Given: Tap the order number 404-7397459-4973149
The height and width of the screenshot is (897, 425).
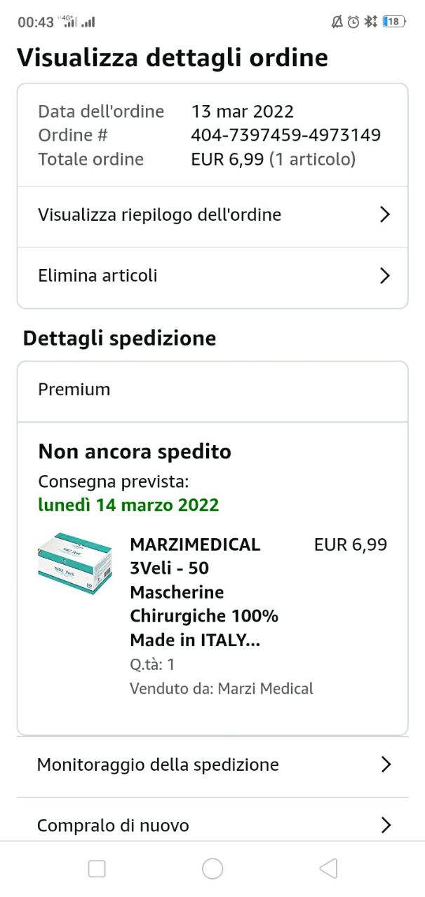Looking at the screenshot, I should 285,135.
